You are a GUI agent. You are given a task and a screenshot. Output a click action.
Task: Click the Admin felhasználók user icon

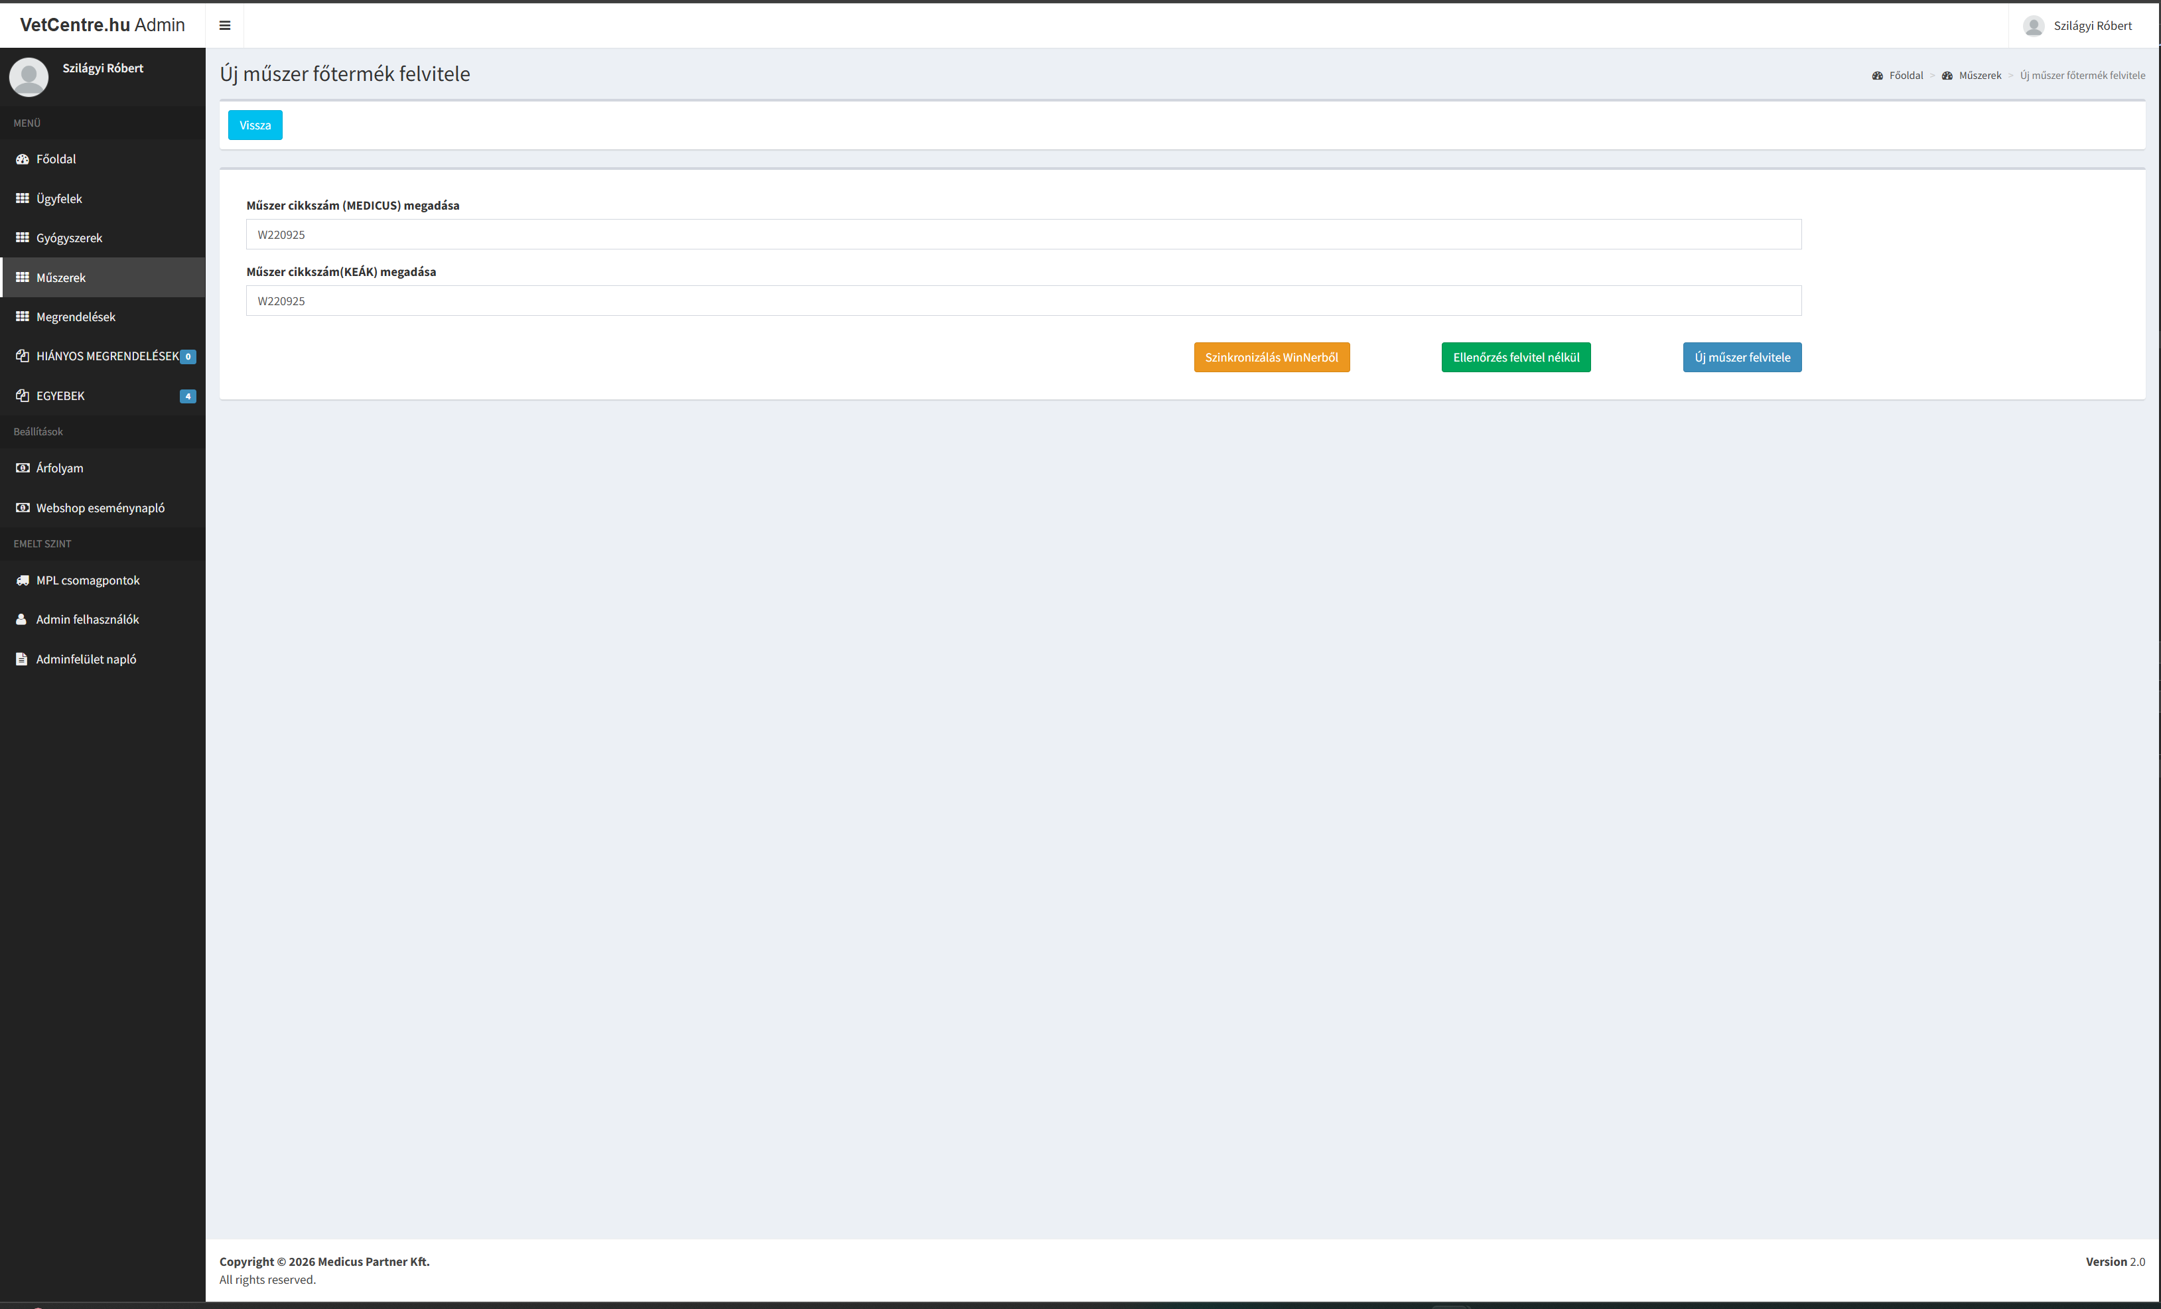tap(22, 619)
